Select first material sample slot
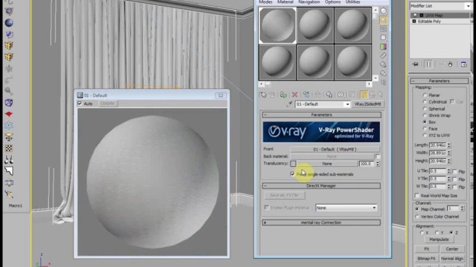 point(277,26)
